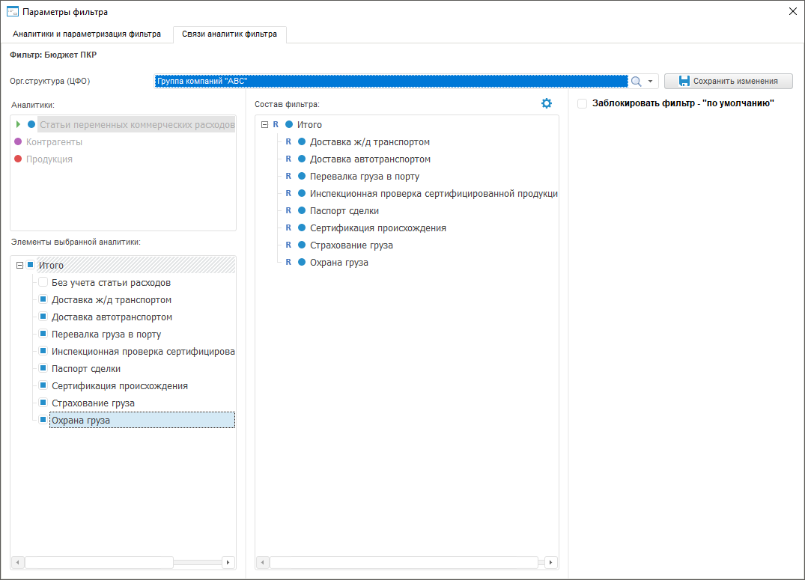
Task: Open org structure dropdown arrow
Action: click(651, 81)
